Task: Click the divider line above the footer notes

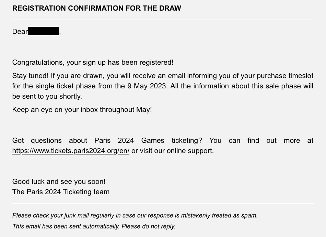Action: (x=163, y=203)
